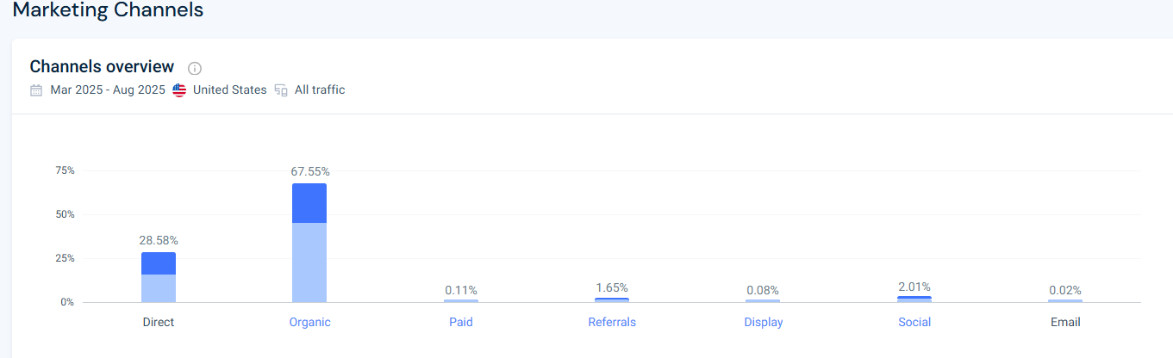Click the Direct axis label
Screen dimensions: 1173x358
tap(159, 323)
